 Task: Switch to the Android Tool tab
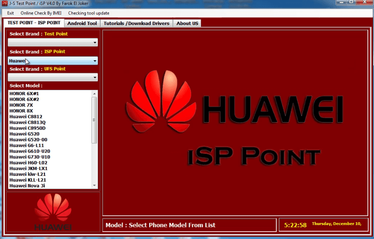point(82,23)
